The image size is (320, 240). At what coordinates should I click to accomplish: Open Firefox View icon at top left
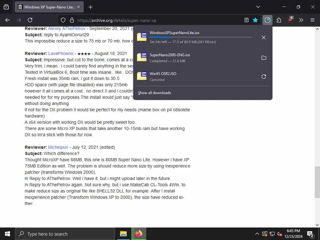(6, 7)
